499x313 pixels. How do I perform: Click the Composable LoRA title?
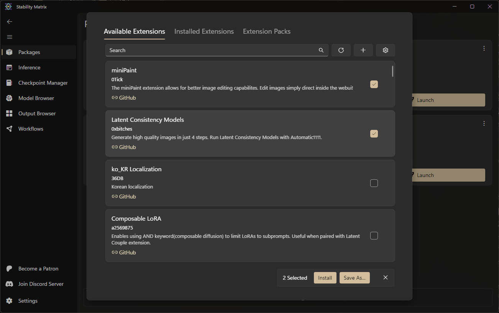(136, 219)
